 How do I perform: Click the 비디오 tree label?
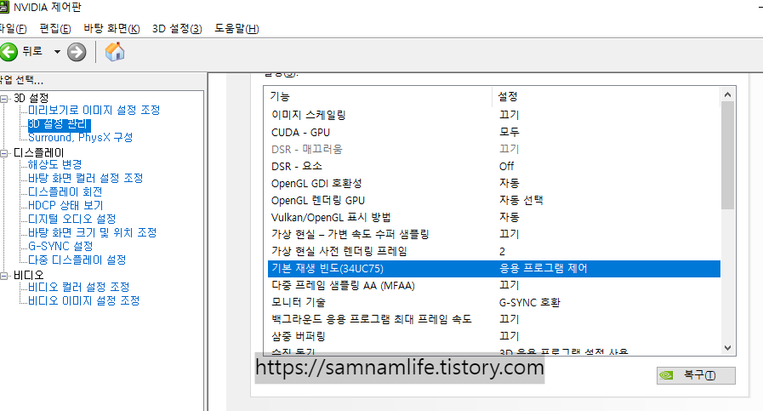[x=28, y=276]
